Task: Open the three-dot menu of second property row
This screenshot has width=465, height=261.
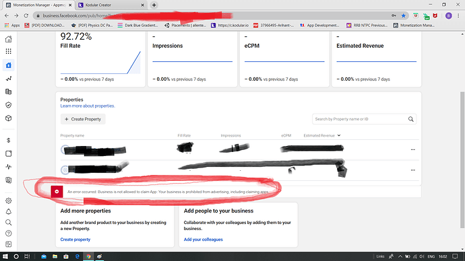Action: tap(413, 170)
